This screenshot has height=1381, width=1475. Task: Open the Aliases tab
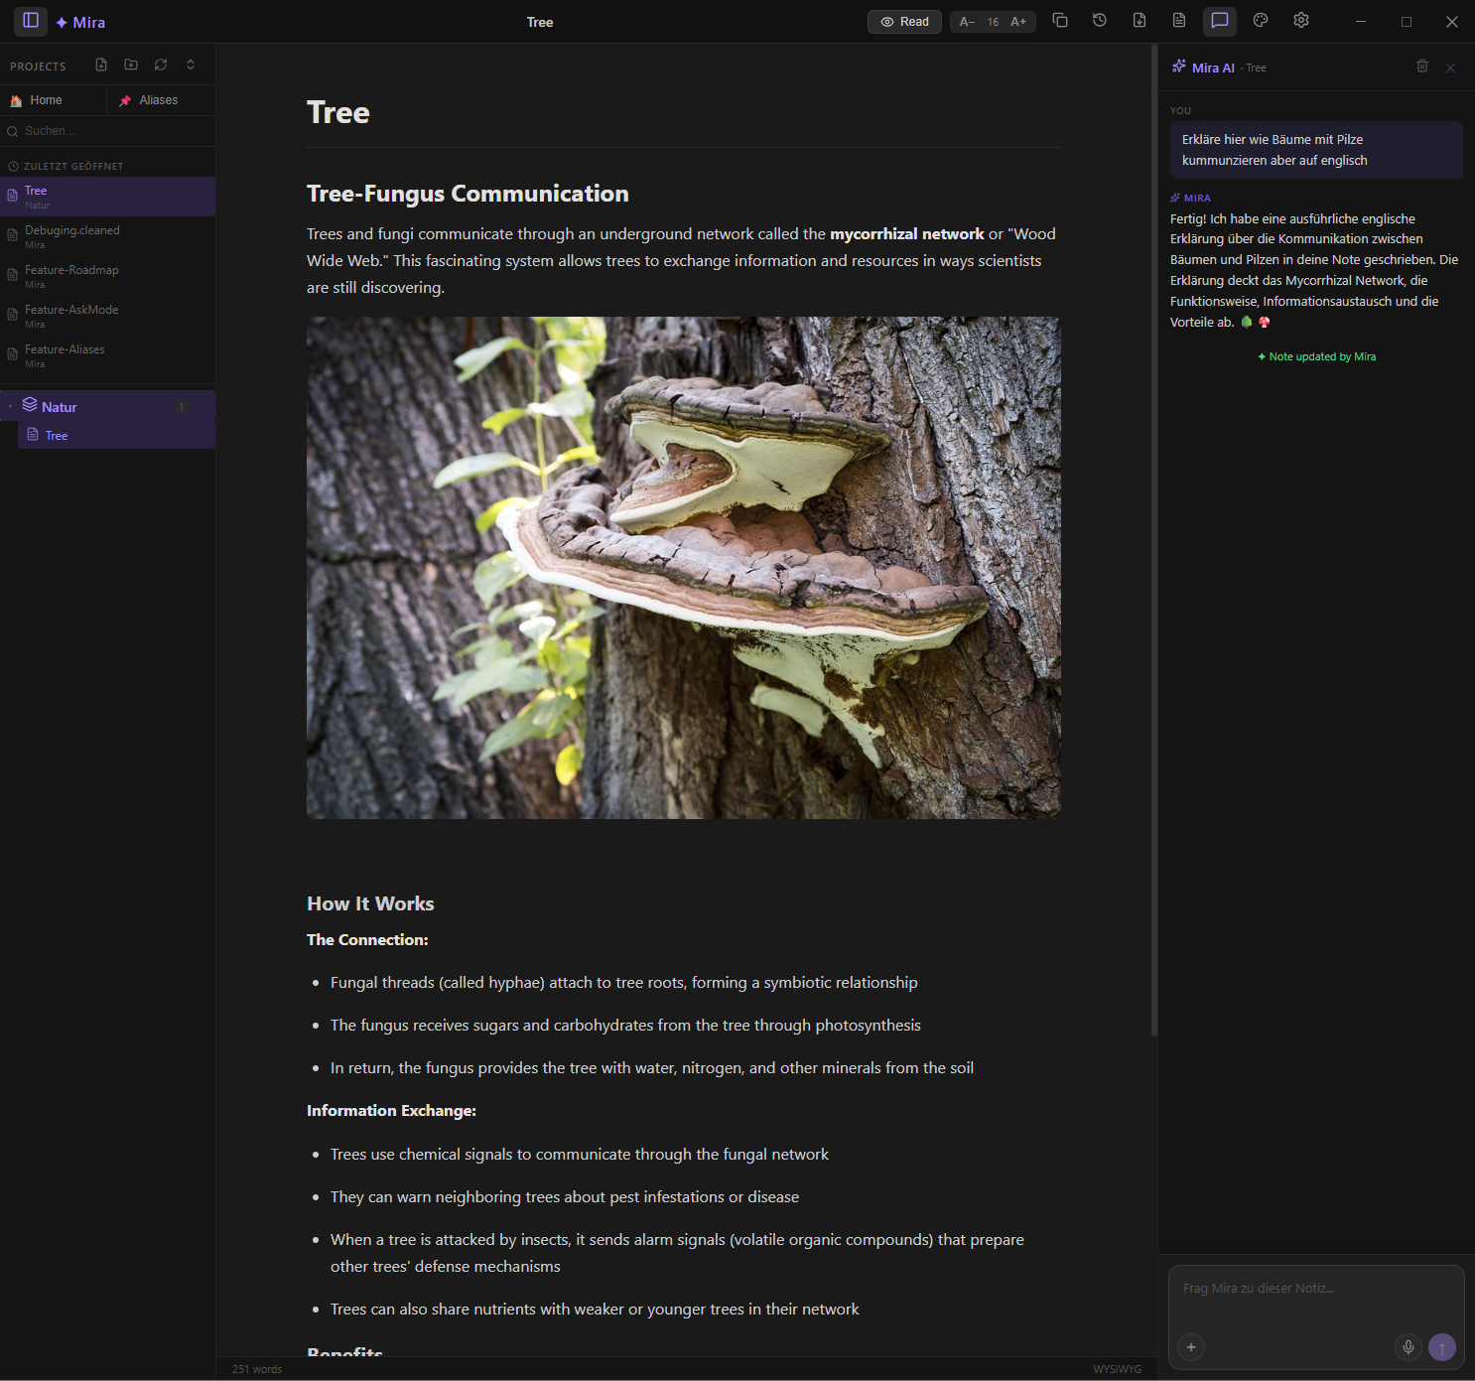tap(159, 99)
